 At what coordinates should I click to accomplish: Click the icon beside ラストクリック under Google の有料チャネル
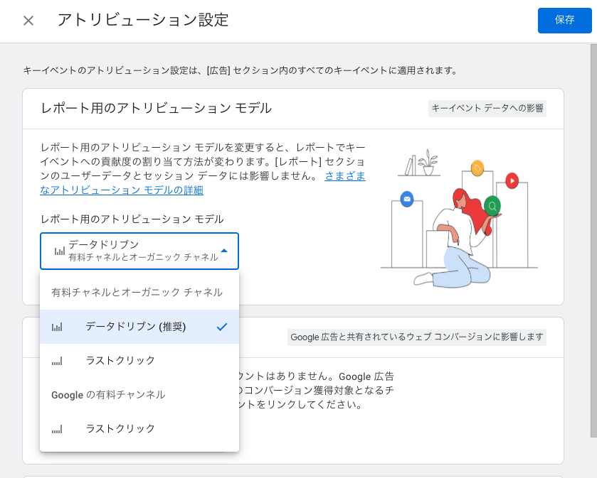pyautogui.click(x=57, y=429)
